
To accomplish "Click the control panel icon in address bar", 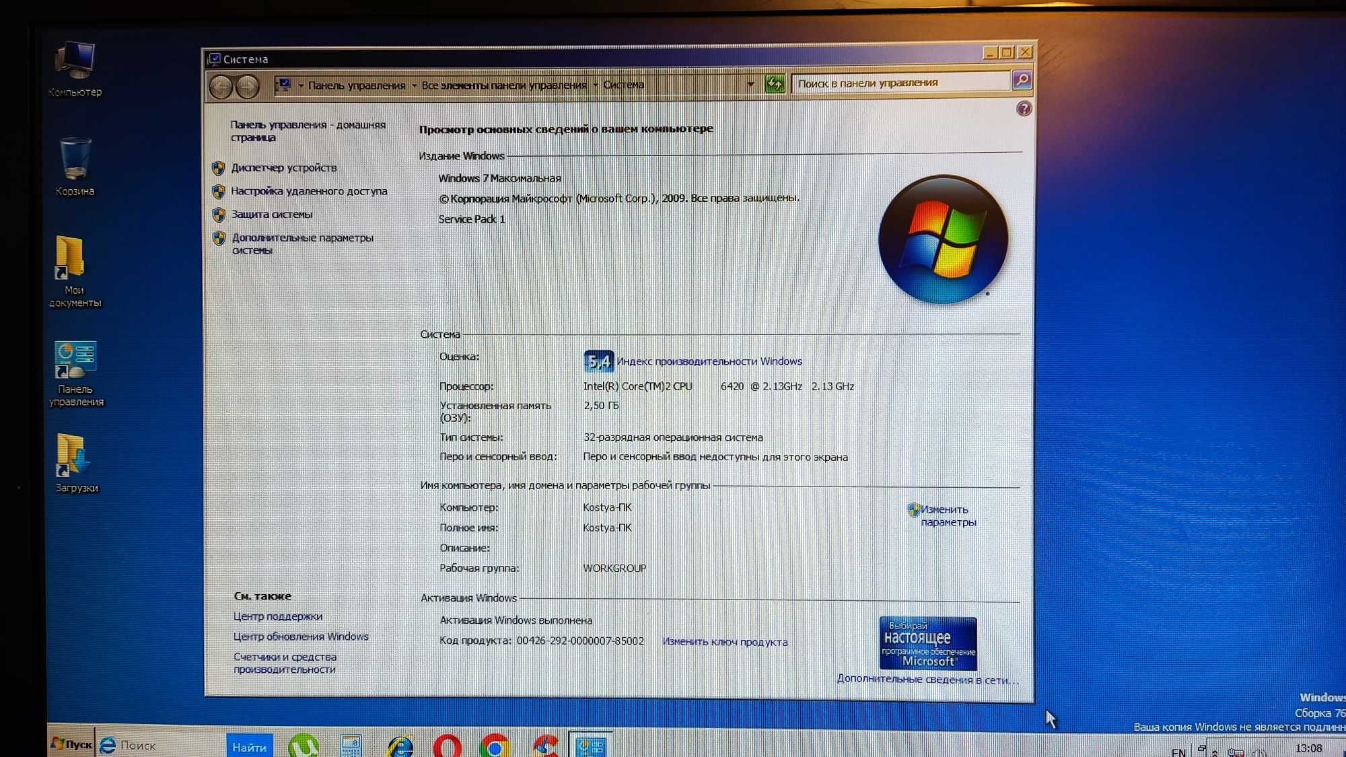I will [283, 85].
